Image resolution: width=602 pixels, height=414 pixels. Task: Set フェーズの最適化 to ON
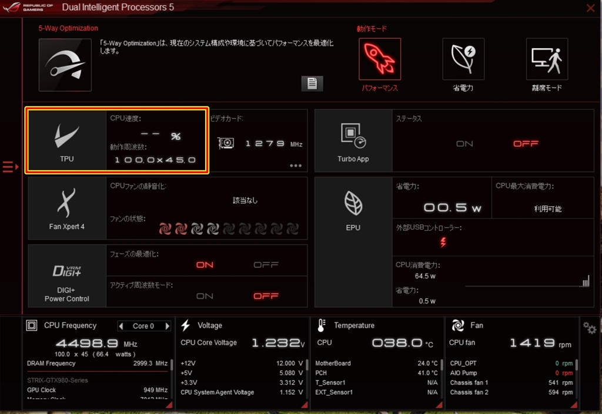[205, 265]
